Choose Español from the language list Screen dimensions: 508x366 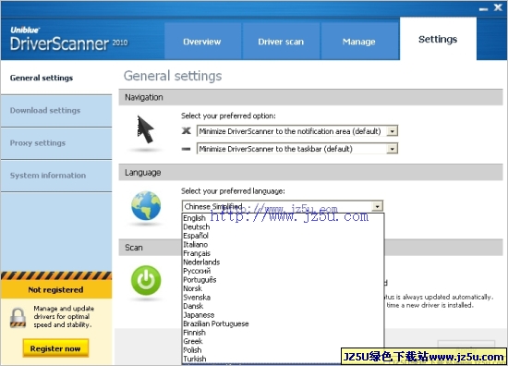283,236
